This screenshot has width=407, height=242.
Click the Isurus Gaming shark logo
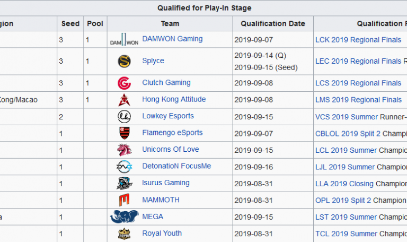coord(124,184)
